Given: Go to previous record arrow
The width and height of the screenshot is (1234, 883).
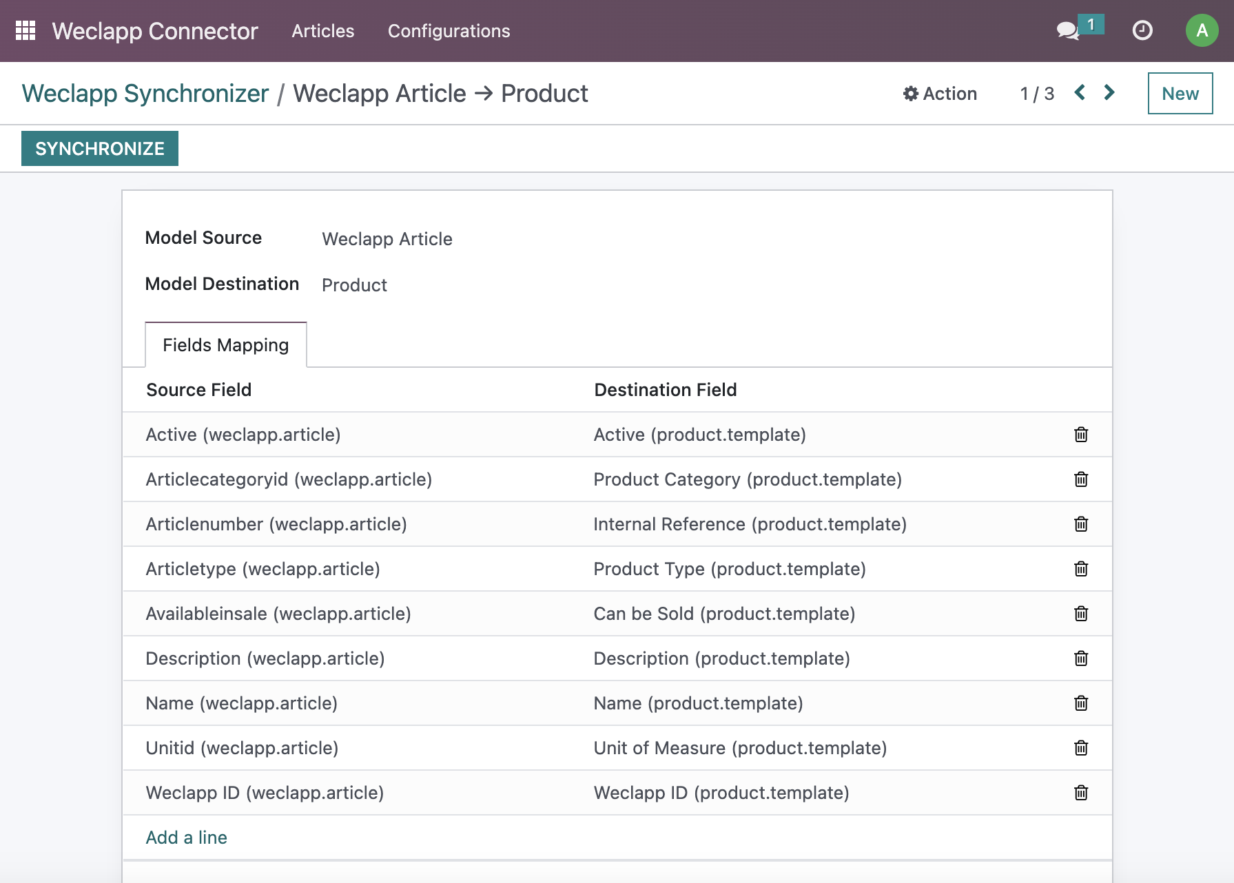Looking at the screenshot, I should [1080, 92].
